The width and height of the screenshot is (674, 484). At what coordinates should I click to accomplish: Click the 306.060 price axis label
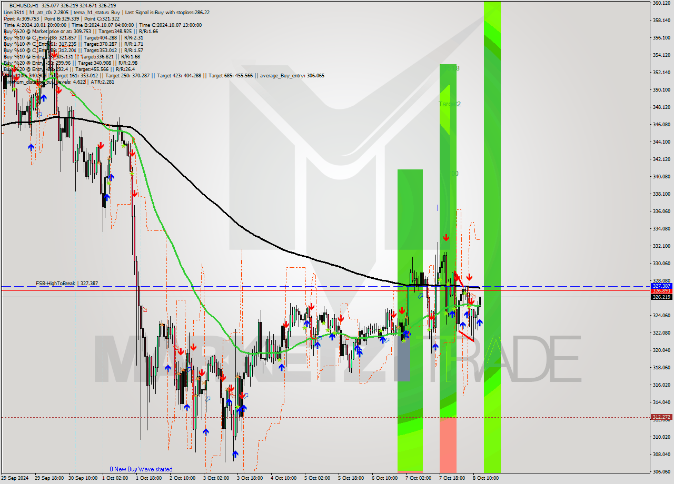661,472
